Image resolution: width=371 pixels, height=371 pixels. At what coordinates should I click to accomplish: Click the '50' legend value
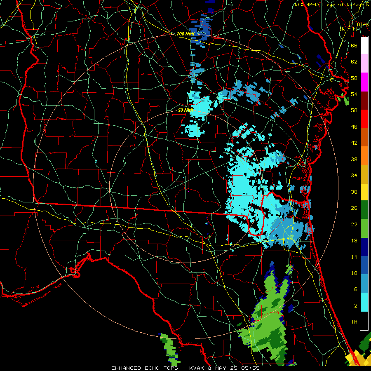click(354, 110)
